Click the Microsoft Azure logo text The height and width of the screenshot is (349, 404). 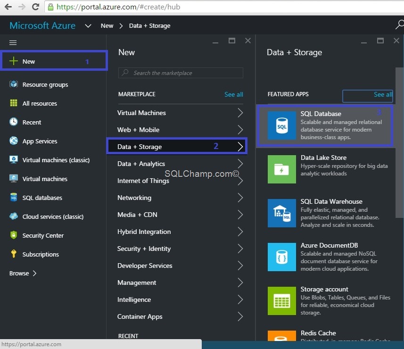42,25
